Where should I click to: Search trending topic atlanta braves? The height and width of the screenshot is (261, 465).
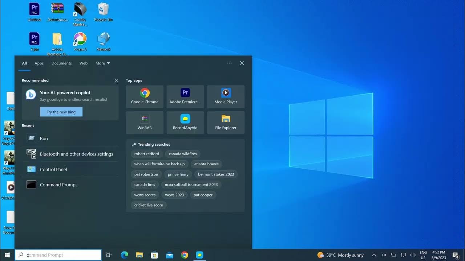tap(206, 164)
